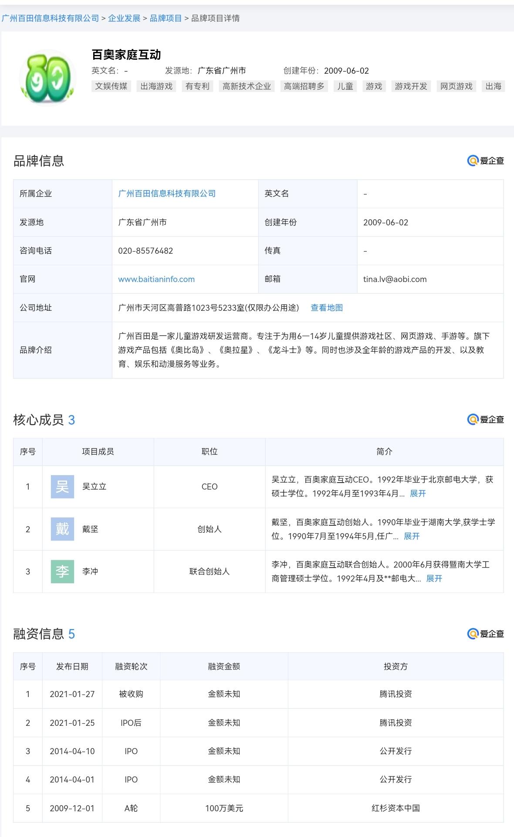Open 吴立立 avatar icon
514x837 pixels.
click(62, 487)
